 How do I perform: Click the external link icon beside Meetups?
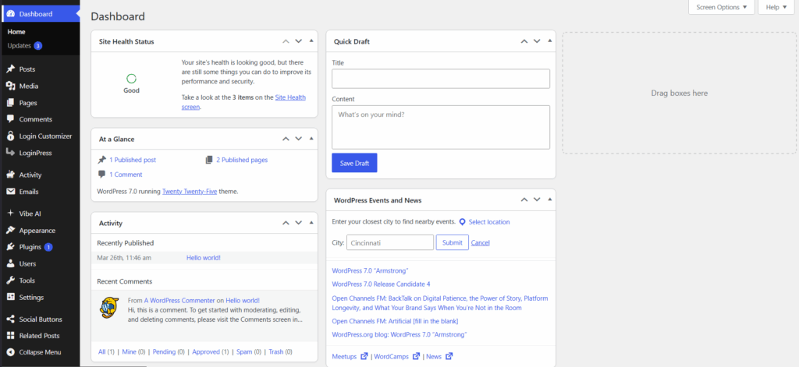tap(364, 356)
